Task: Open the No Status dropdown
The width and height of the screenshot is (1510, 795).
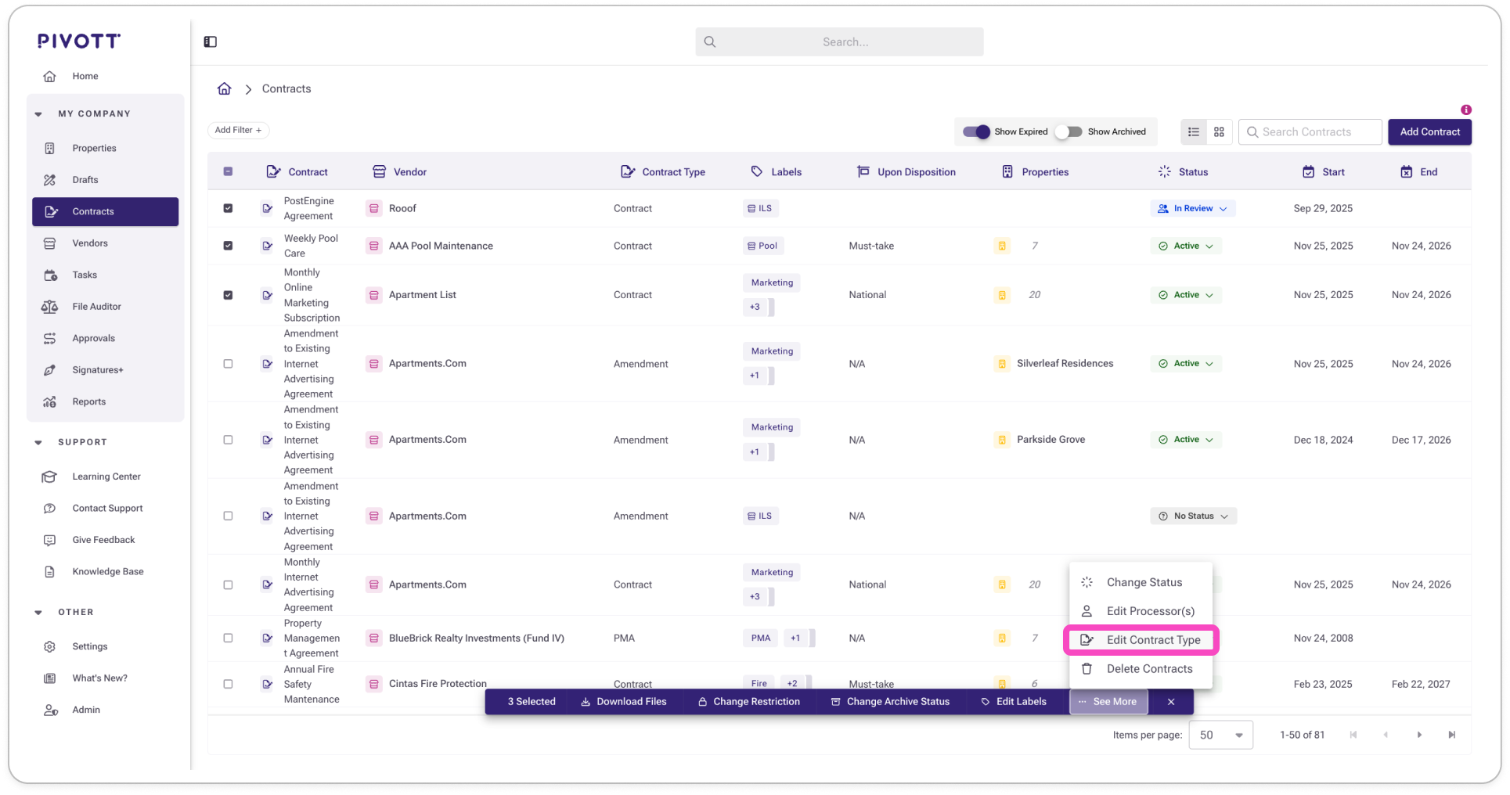Action: 1193,516
